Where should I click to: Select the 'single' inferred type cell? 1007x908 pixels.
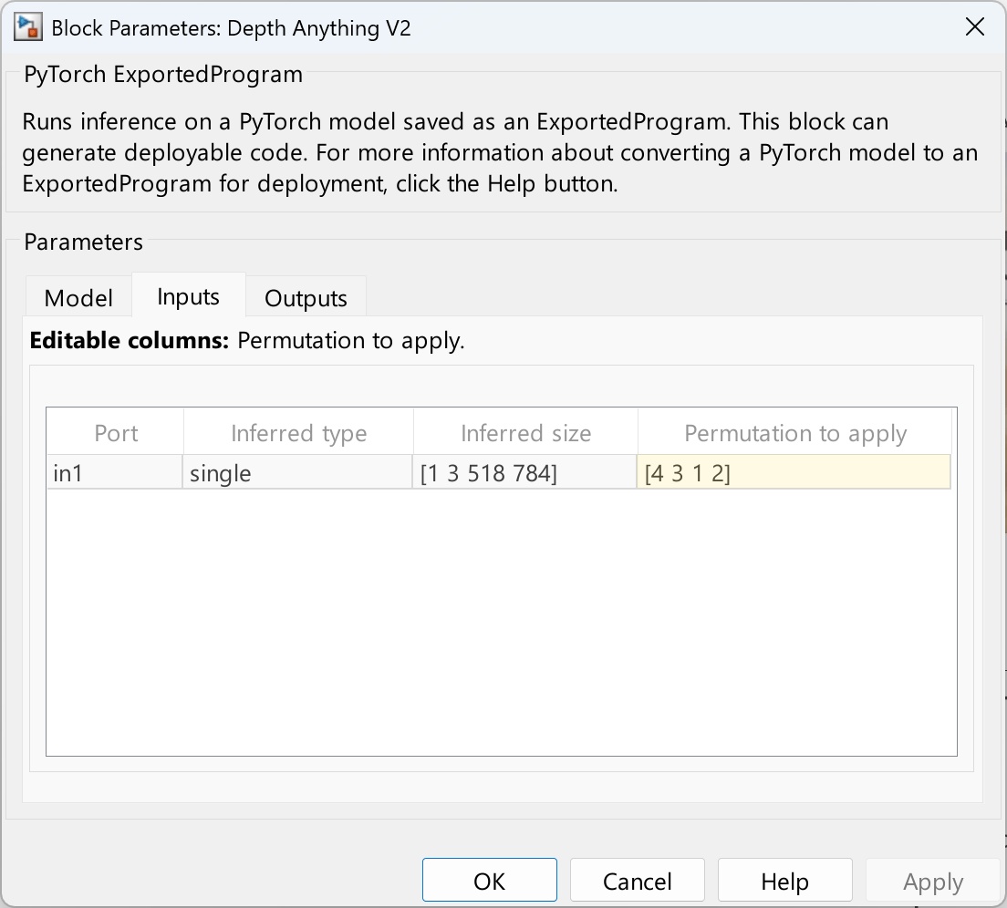[x=298, y=473]
